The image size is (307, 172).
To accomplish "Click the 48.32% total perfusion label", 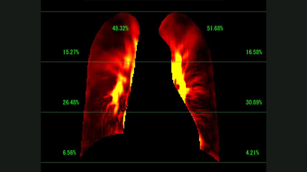I will pos(120,28).
